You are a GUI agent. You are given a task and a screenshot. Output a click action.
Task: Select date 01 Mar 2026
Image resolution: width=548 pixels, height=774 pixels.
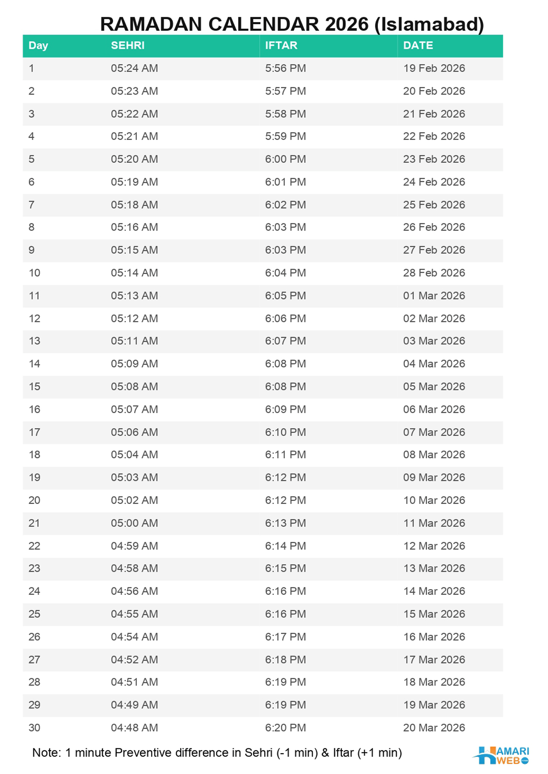click(434, 296)
